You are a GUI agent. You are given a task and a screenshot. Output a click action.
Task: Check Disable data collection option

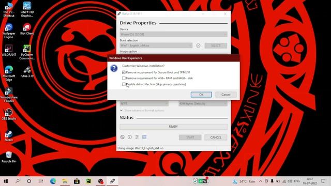124,84
